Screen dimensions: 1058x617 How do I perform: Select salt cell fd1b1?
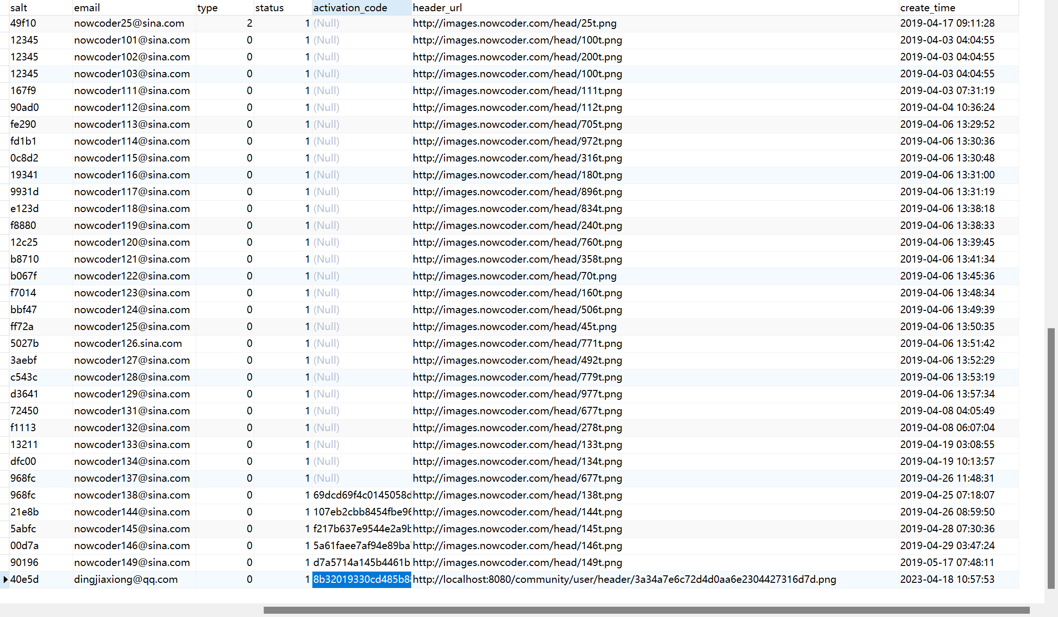(x=41, y=141)
